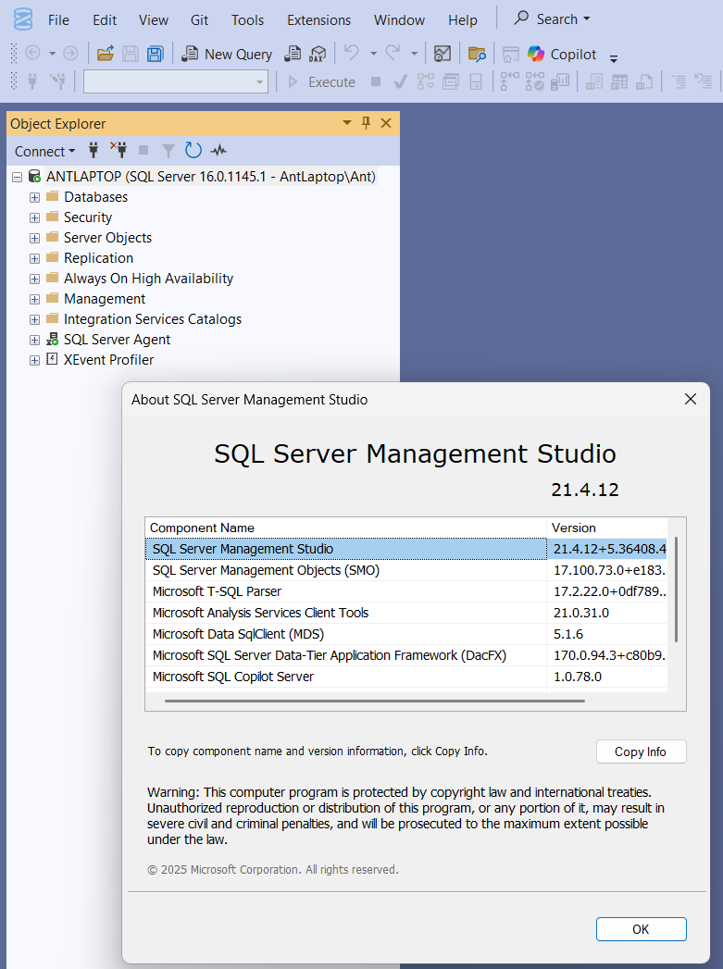Open the Tools menu
Image resolution: width=723 pixels, height=969 pixels.
247,19
